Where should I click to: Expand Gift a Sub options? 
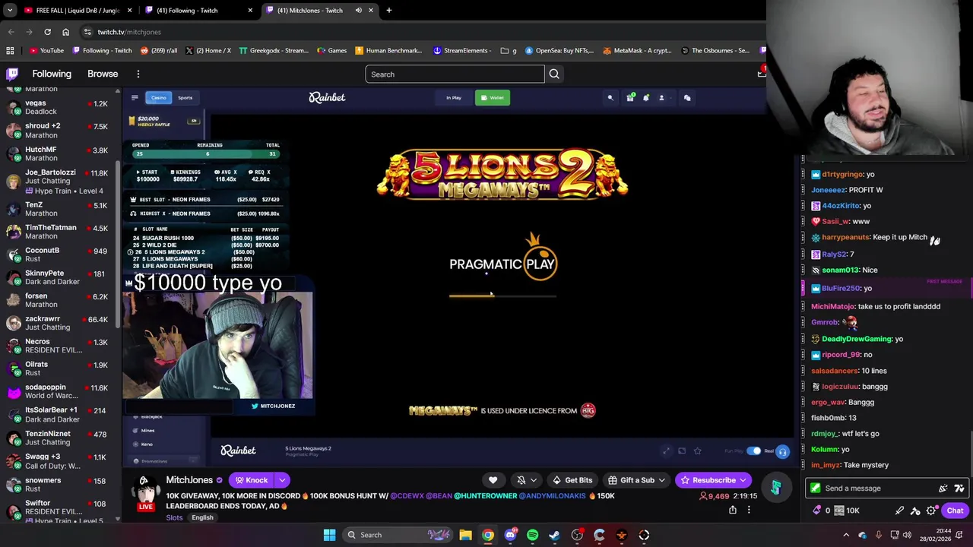(661, 480)
